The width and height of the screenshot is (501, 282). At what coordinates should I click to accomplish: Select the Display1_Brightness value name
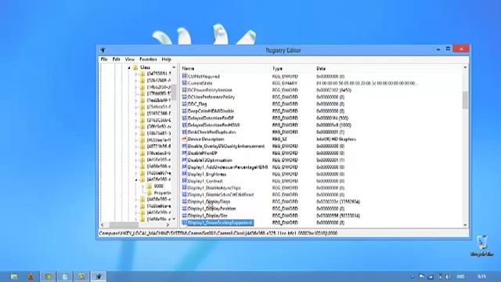[207, 174]
